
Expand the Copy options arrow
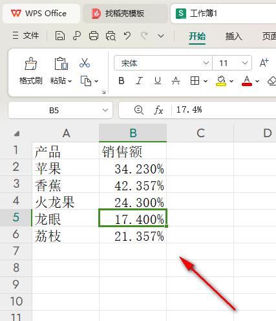pyautogui.click(x=96, y=82)
